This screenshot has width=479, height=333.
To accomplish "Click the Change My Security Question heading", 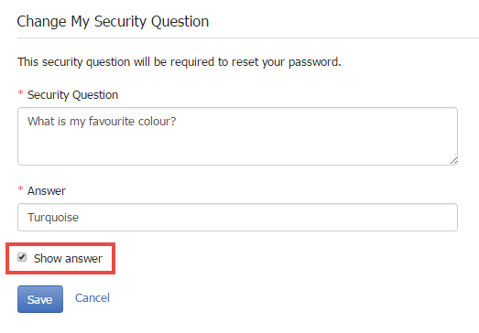I will point(113,22).
